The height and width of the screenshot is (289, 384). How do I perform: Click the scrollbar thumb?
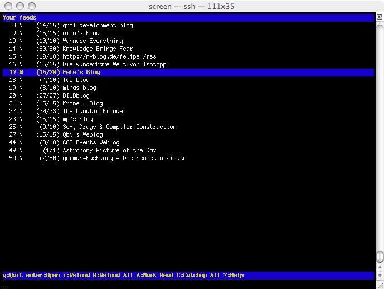click(380, 257)
